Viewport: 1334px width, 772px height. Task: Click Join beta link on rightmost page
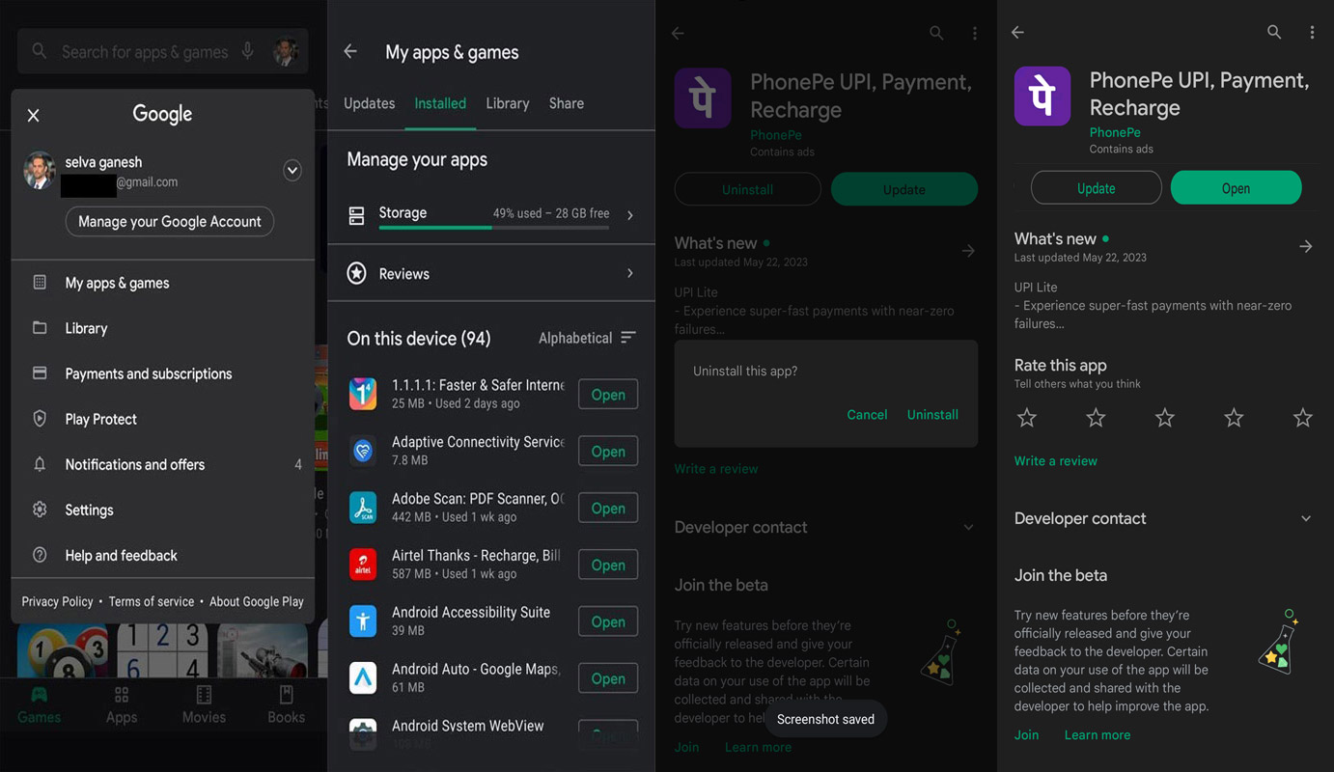click(1026, 735)
